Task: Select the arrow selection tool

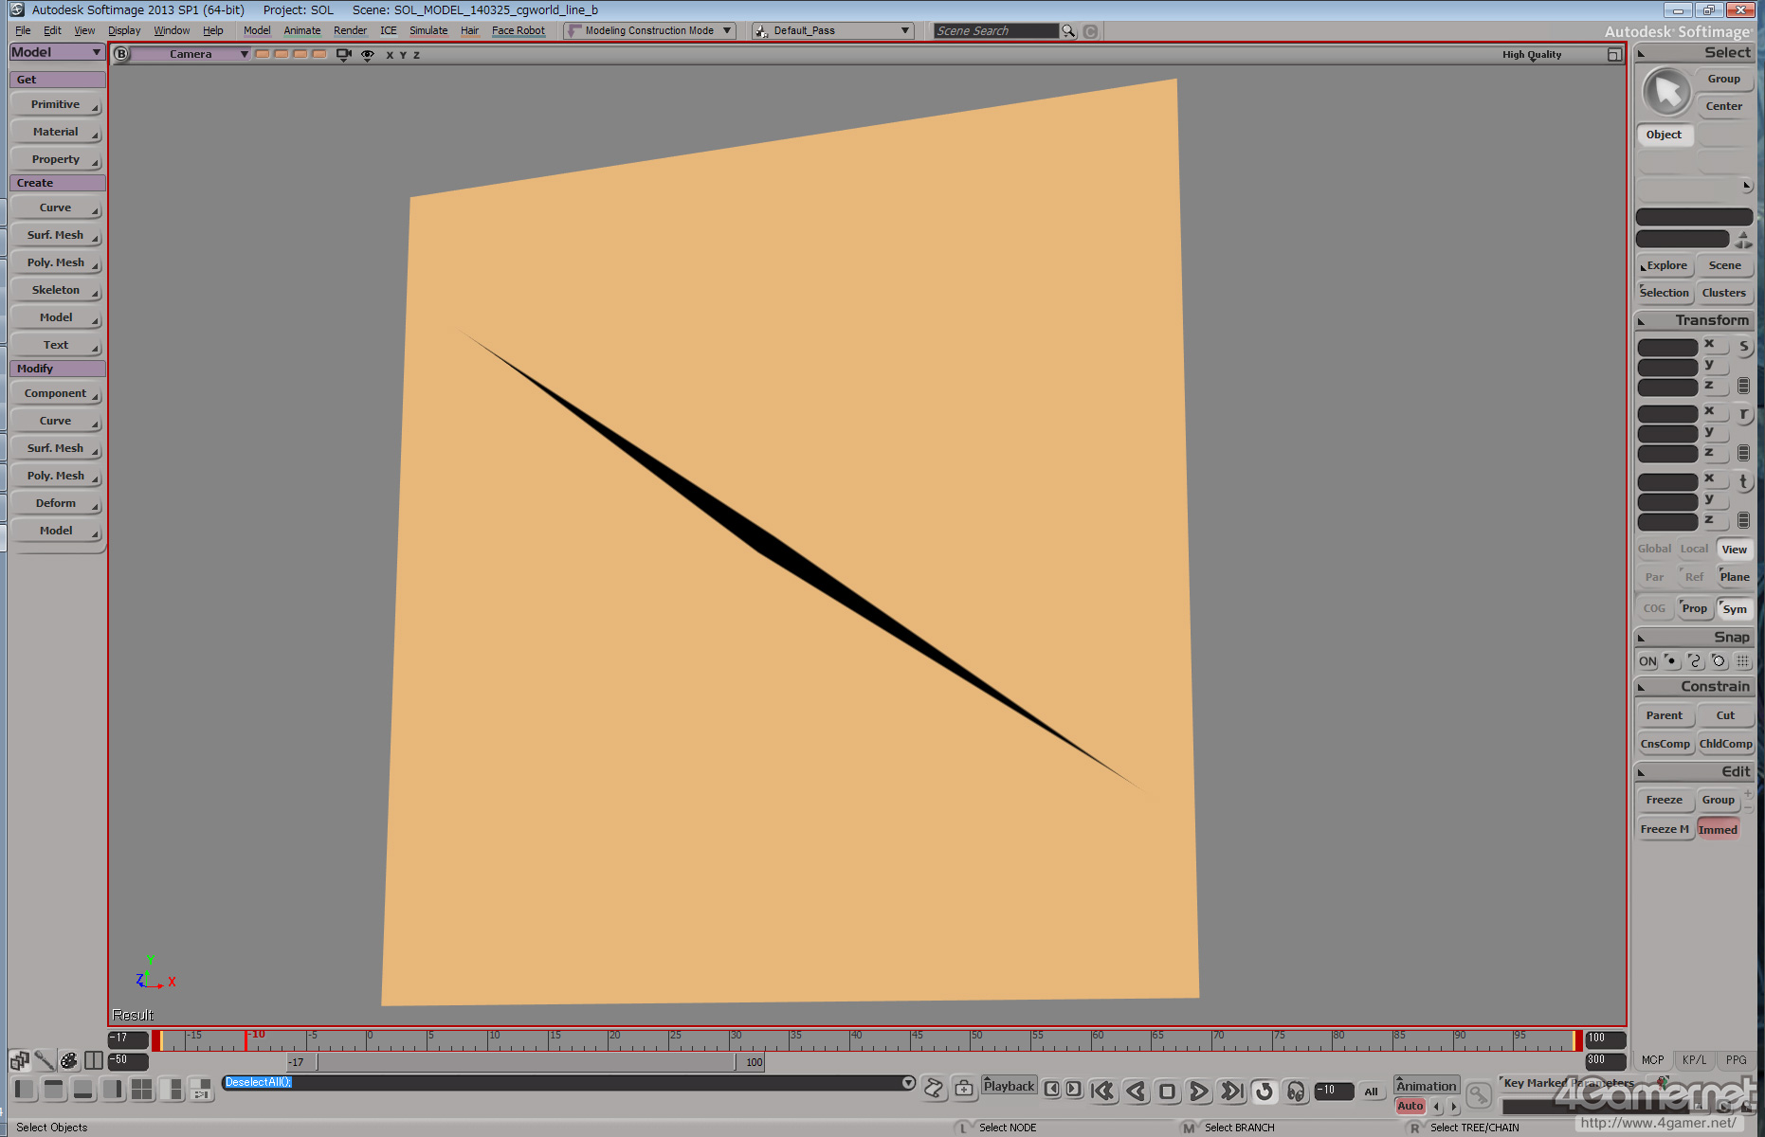Action: pyautogui.click(x=1666, y=92)
